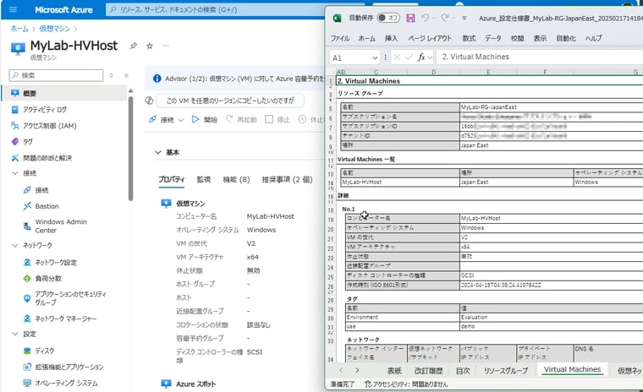643x392 pixels.
Task: Toggle the Excel 自動保存 switch
Action: 387,18
